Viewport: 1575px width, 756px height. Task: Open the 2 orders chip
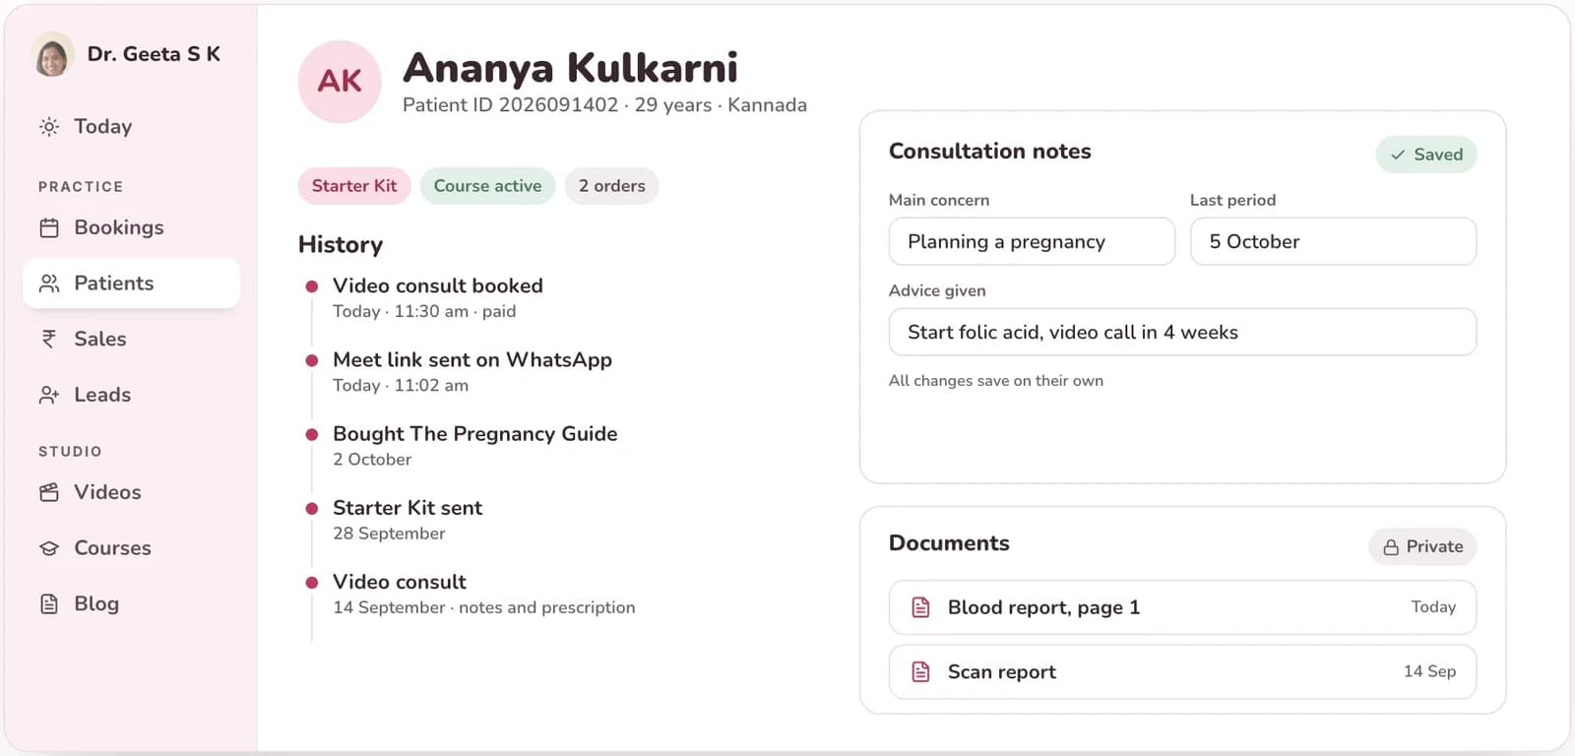coord(611,186)
